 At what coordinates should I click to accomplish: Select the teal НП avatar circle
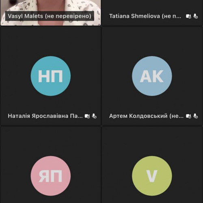point(51,76)
